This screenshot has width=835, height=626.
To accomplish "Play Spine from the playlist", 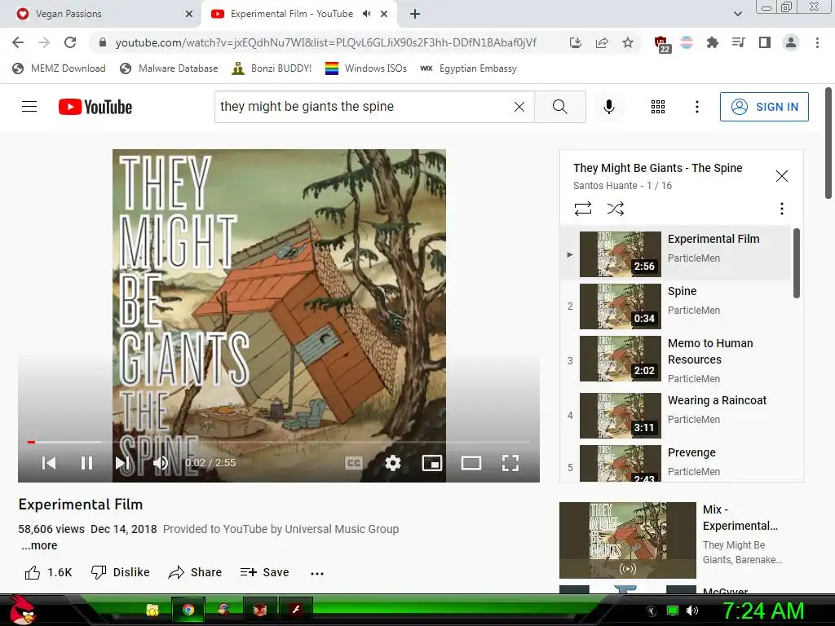I will [x=676, y=306].
